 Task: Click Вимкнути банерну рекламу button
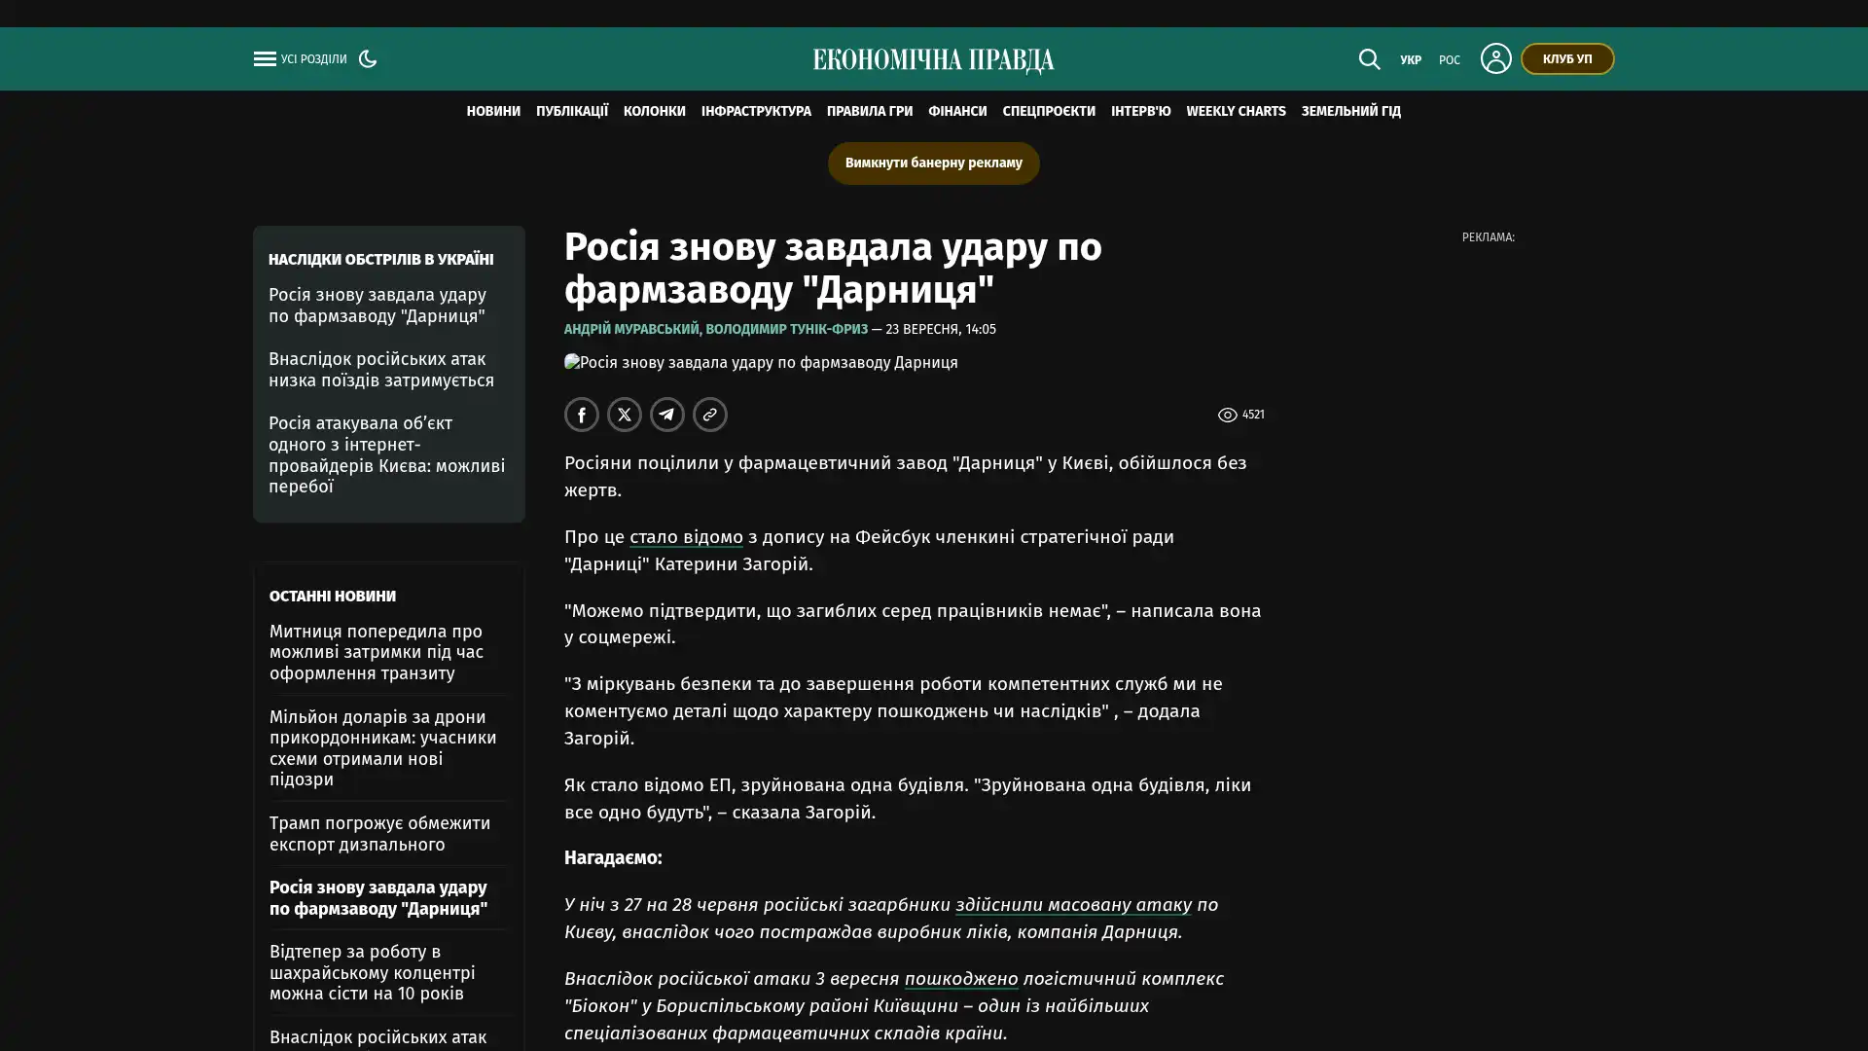(x=934, y=163)
